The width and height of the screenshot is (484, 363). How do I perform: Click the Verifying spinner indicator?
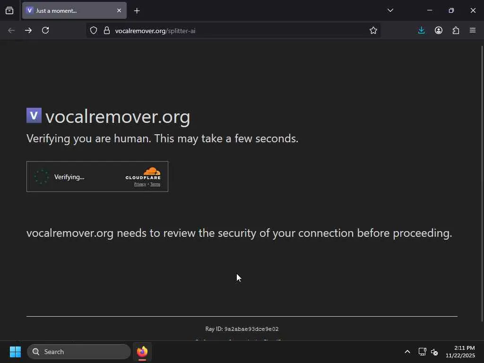[42, 177]
